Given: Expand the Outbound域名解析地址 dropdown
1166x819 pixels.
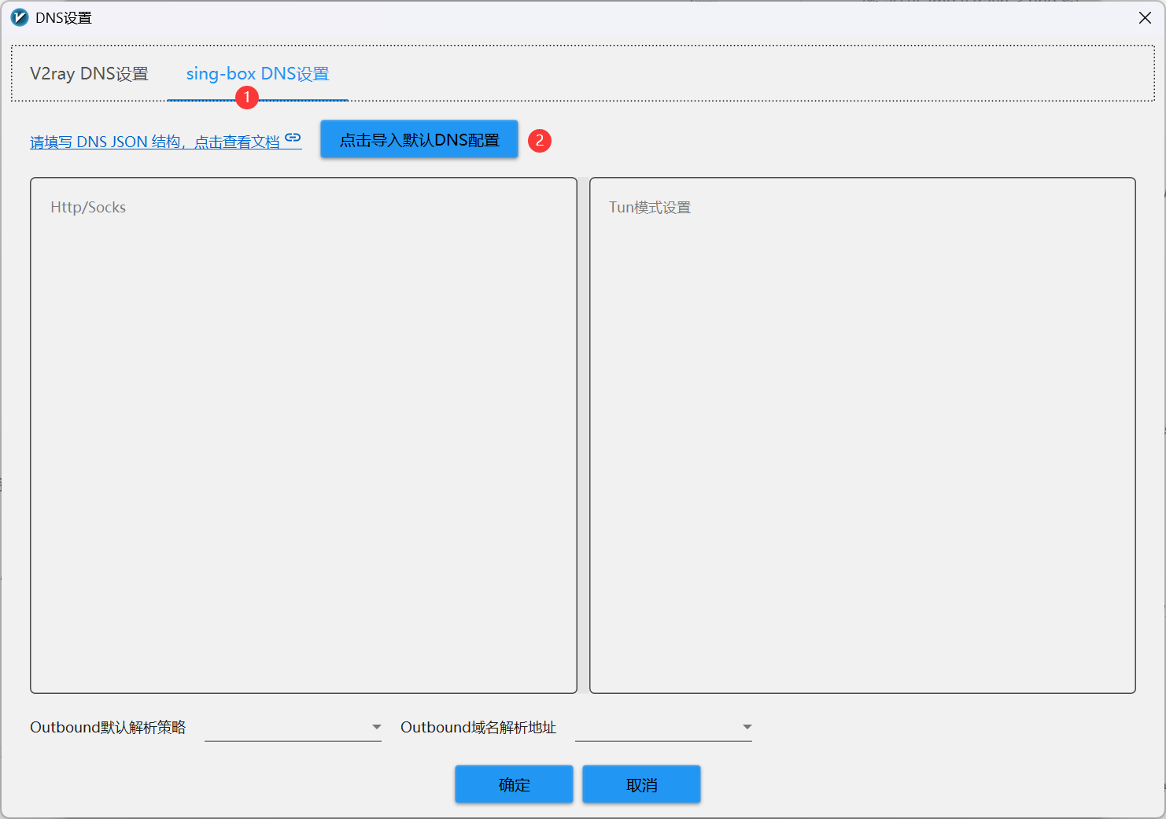Looking at the screenshot, I should 663,727.
